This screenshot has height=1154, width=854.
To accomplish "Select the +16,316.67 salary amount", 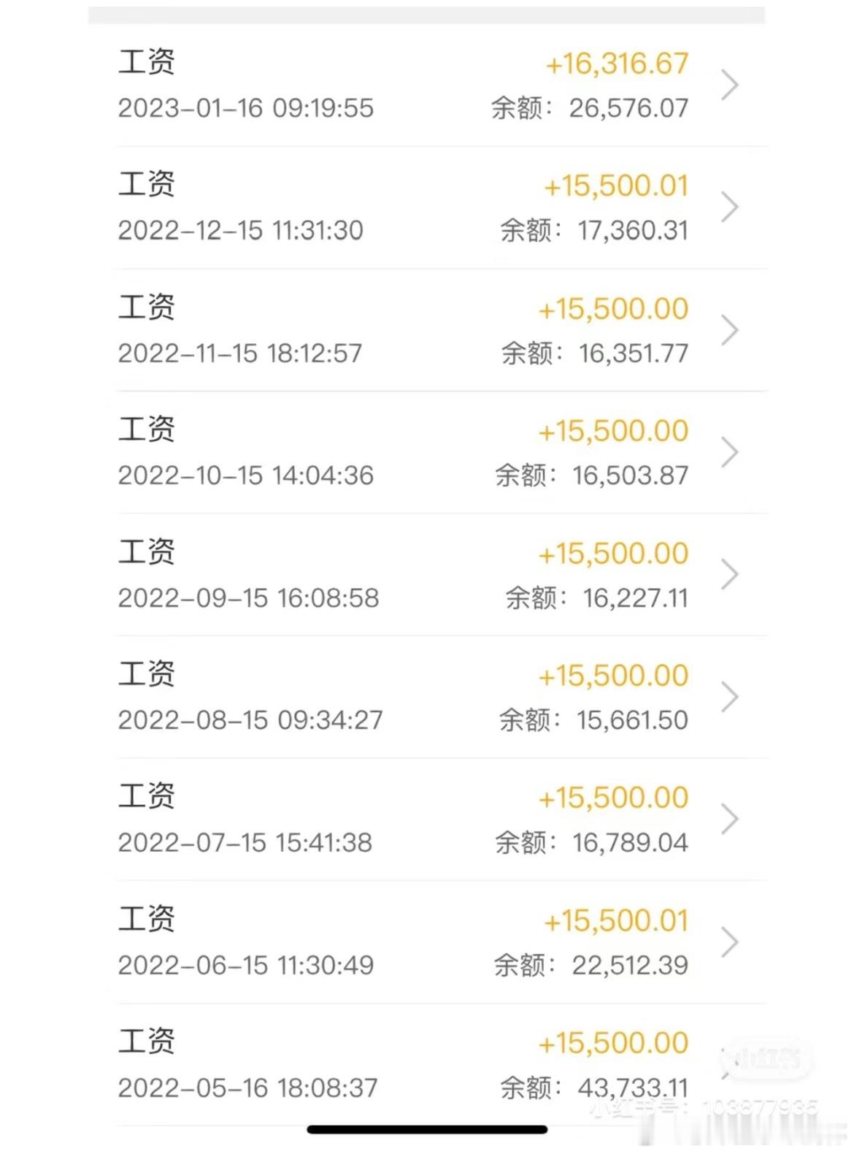I will pyautogui.click(x=617, y=64).
